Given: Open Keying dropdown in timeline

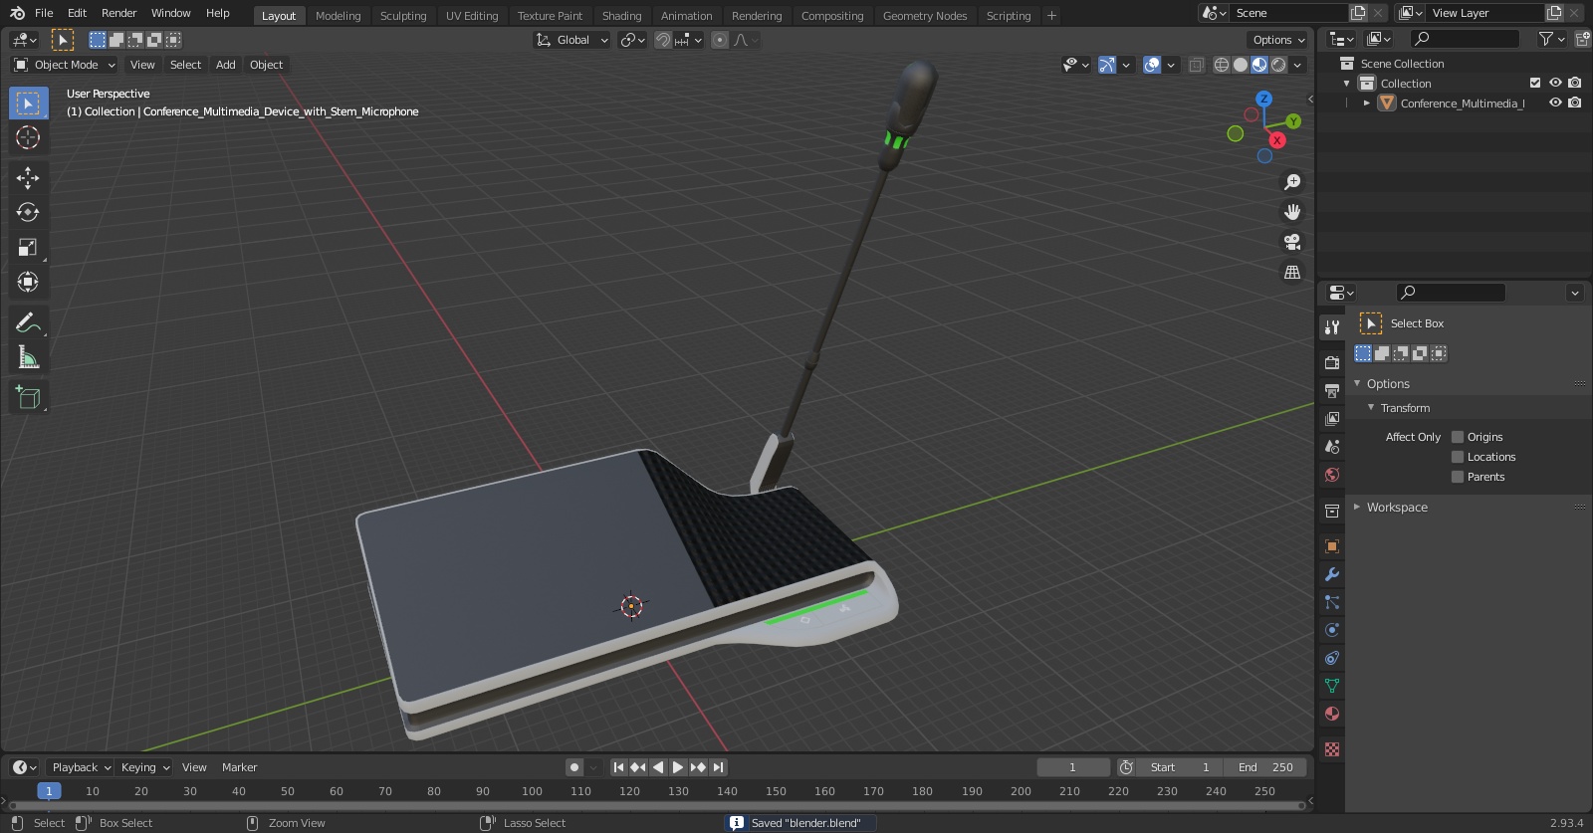Looking at the screenshot, I should pos(144,767).
